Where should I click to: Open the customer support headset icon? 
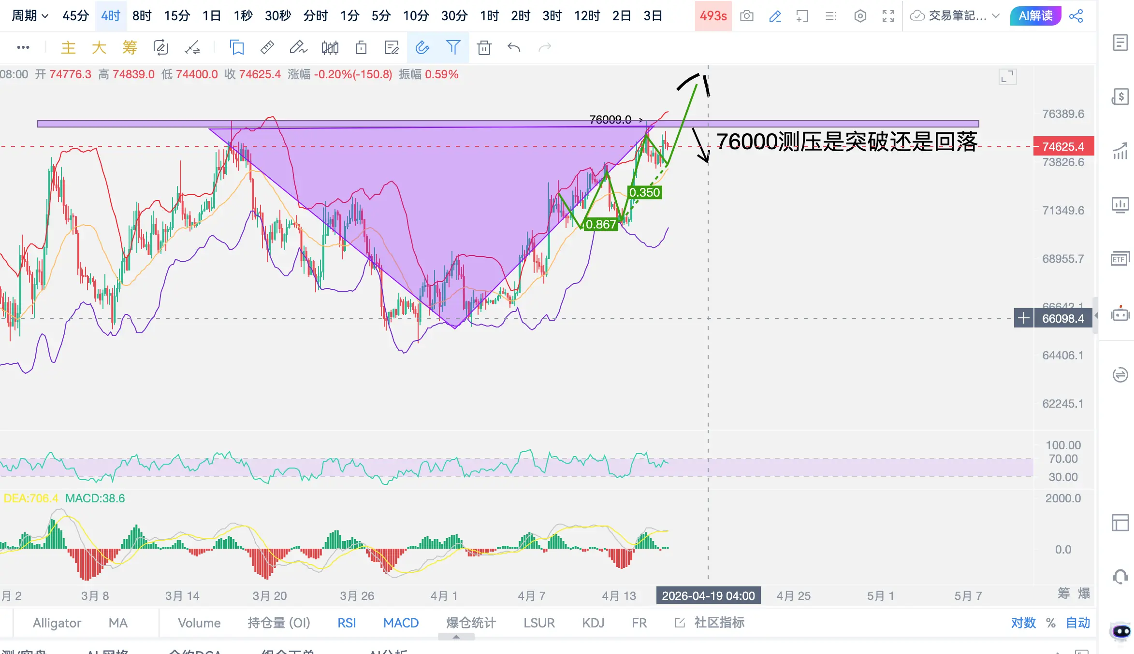click(x=1120, y=577)
